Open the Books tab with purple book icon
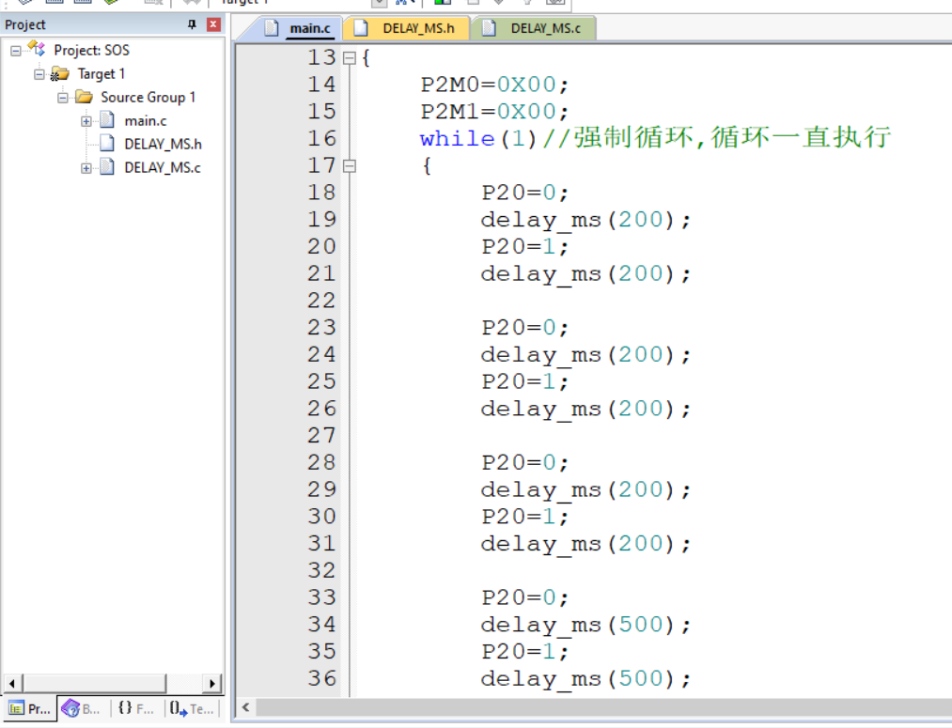Screen dimensions: 952x728 coord(81,708)
